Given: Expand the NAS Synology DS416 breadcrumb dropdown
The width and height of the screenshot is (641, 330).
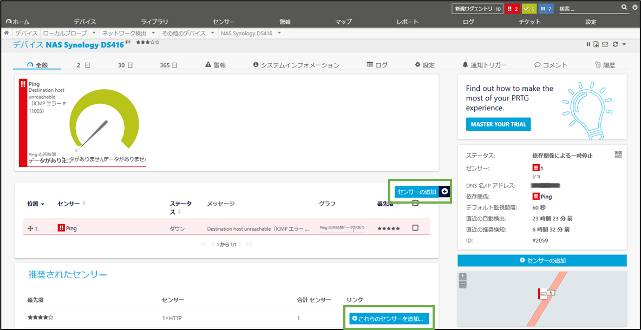Looking at the screenshot, I should (279, 32).
